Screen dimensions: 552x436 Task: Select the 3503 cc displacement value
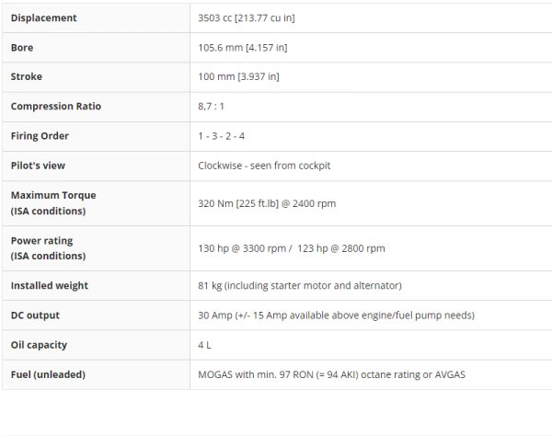pyautogui.click(x=247, y=18)
